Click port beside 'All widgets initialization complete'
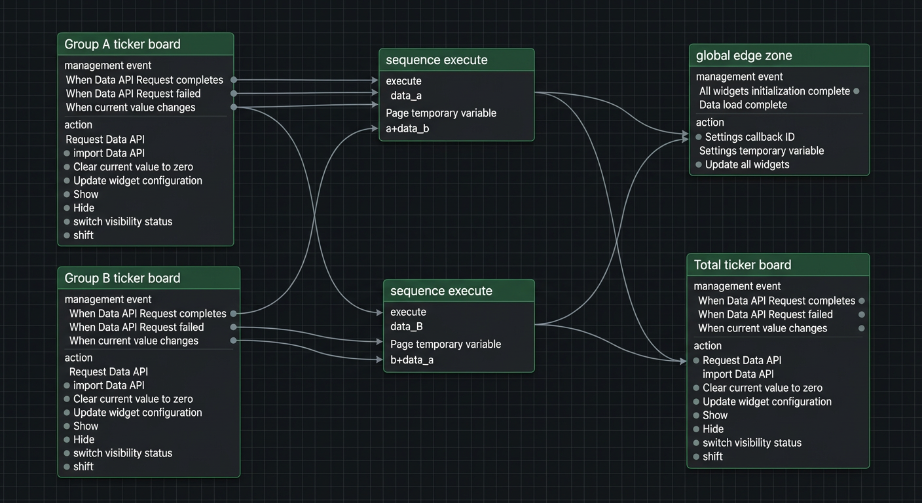Image resolution: width=922 pixels, height=503 pixels. click(x=857, y=91)
